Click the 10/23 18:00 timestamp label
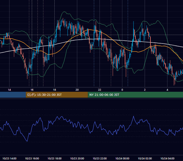Viewport: 183px width, 161px height. coord(55,158)
